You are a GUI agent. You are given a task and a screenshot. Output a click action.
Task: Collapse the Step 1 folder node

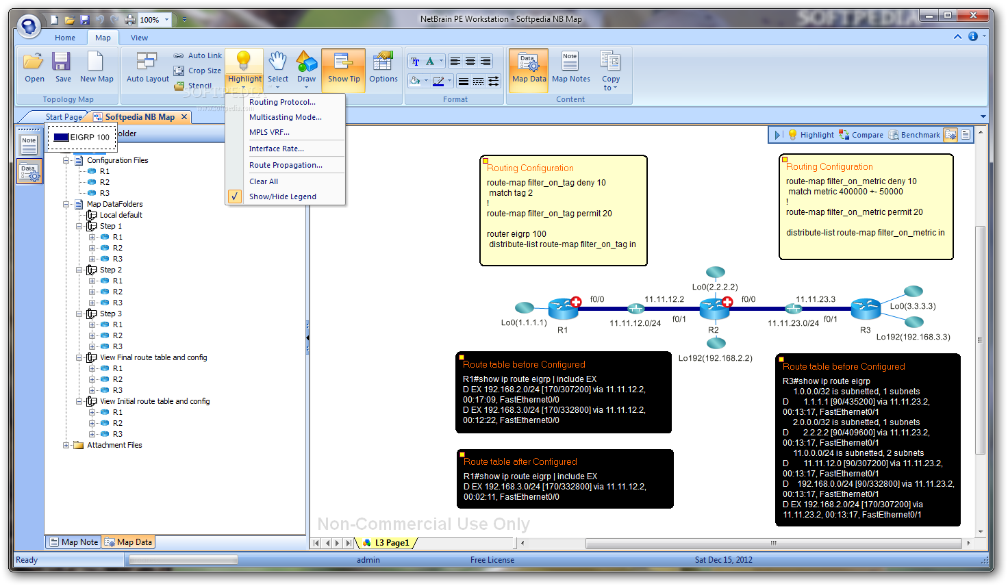[x=79, y=226]
